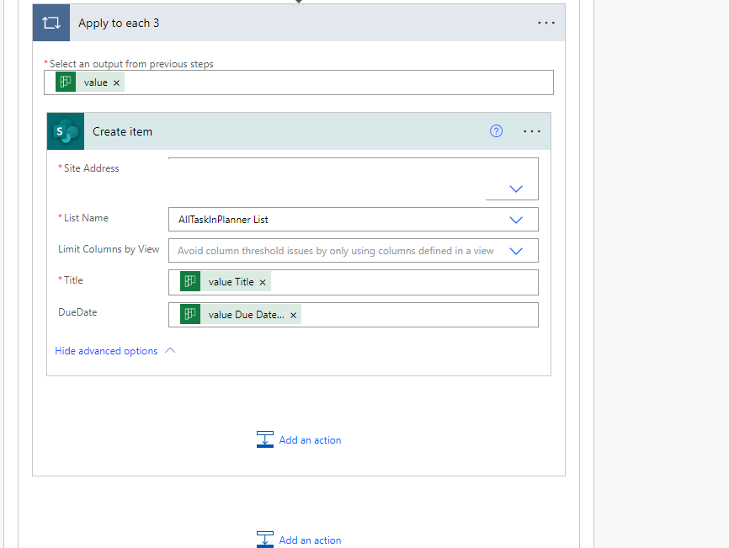The height and width of the screenshot is (548, 729).
Task: Remove the value Title token
Action: 261,281
